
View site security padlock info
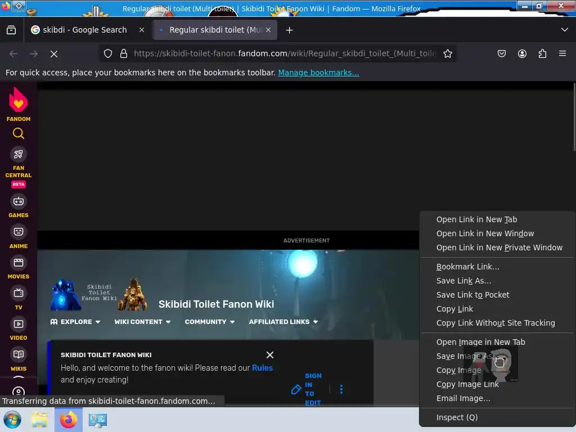point(124,53)
